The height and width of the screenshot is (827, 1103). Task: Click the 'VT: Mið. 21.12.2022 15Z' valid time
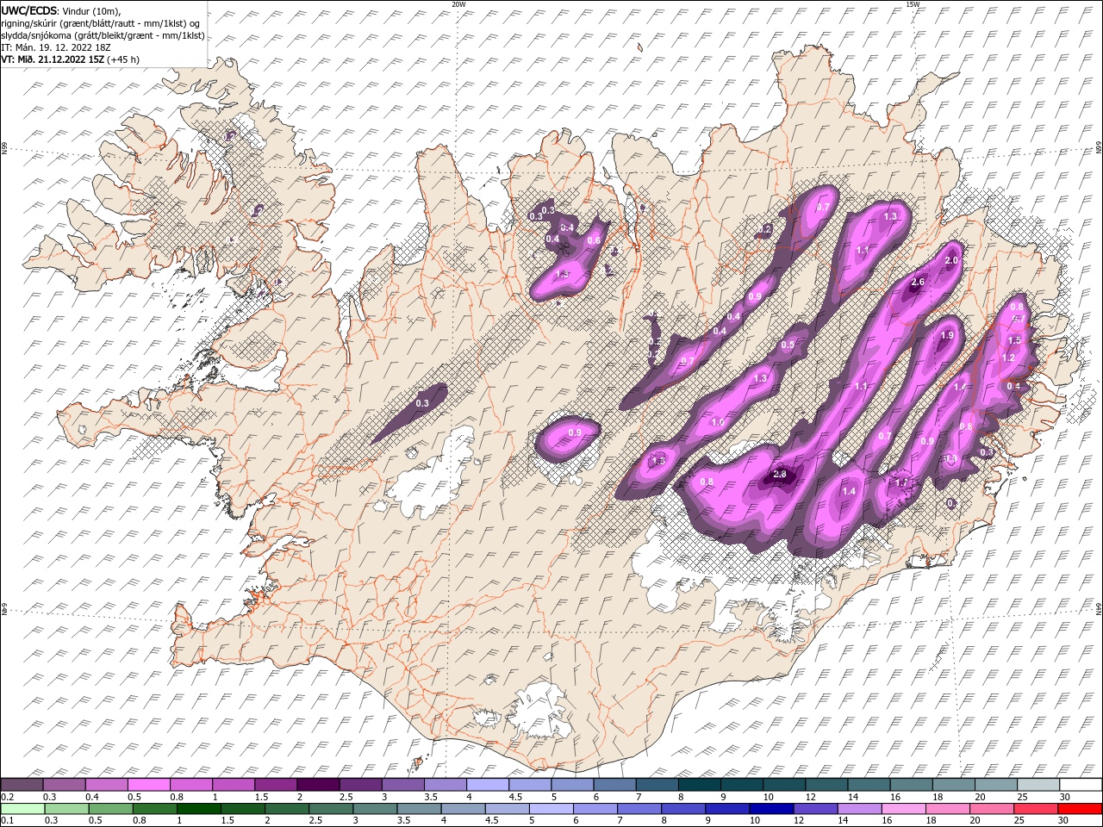coord(53,59)
